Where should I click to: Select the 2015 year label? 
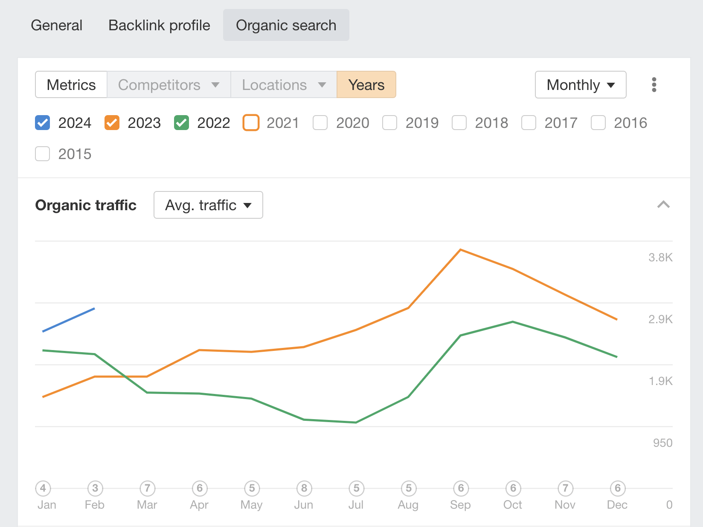click(x=75, y=154)
